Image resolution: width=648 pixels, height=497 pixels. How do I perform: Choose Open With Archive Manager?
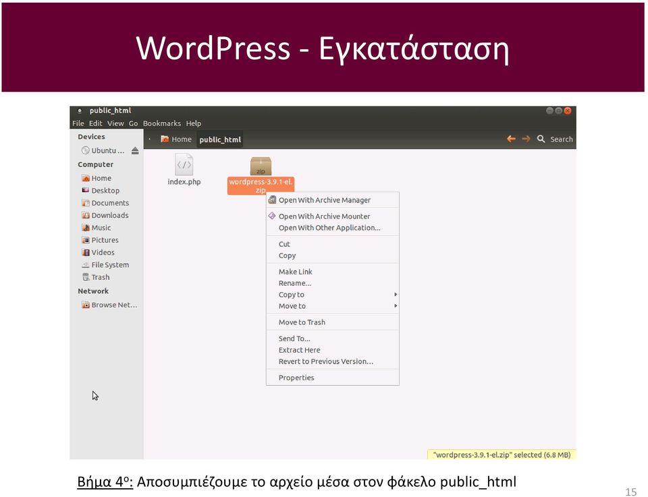tap(333, 200)
